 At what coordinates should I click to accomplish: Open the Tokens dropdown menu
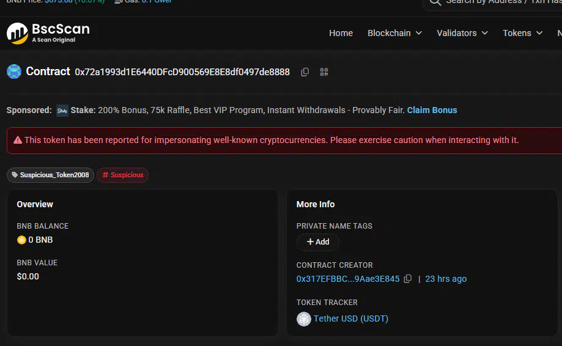(522, 33)
